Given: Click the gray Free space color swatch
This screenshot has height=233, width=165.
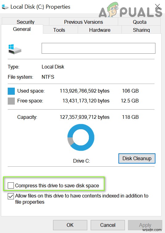Looking at the screenshot, I should 11,101.
